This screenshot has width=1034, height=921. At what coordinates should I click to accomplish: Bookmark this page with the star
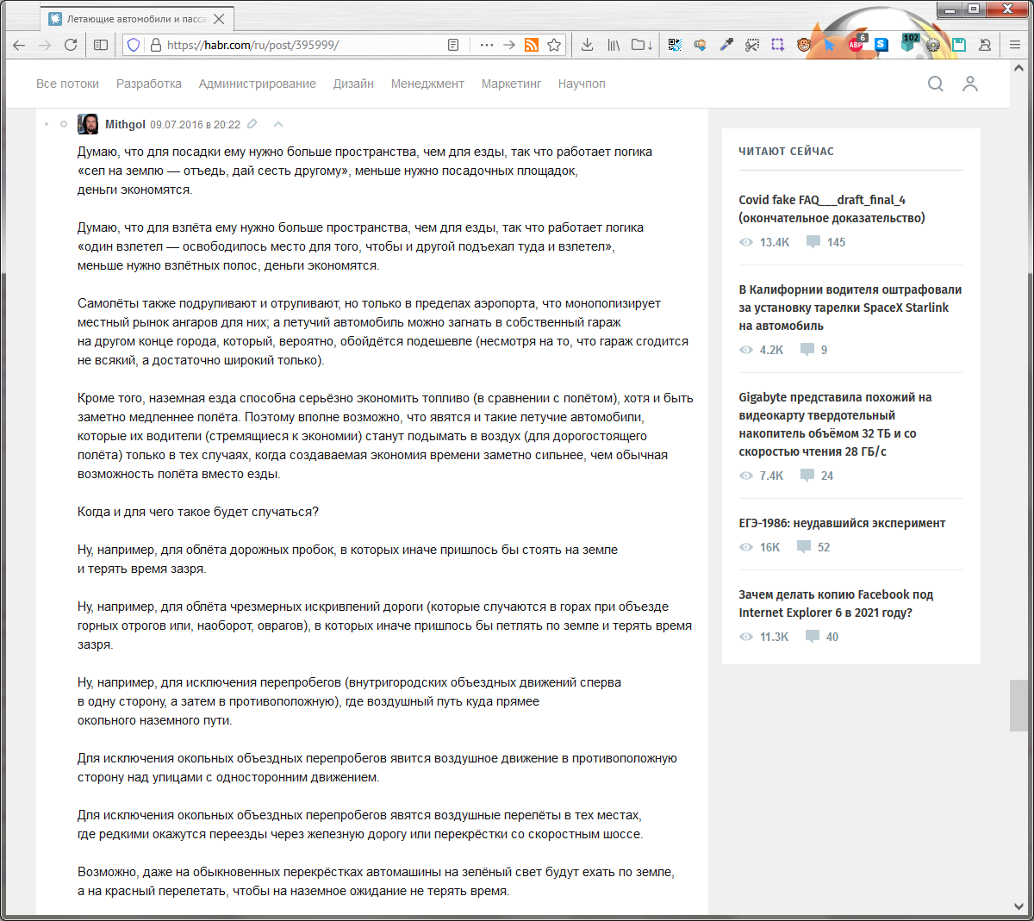pyautogui.click(x=554, y=45)
